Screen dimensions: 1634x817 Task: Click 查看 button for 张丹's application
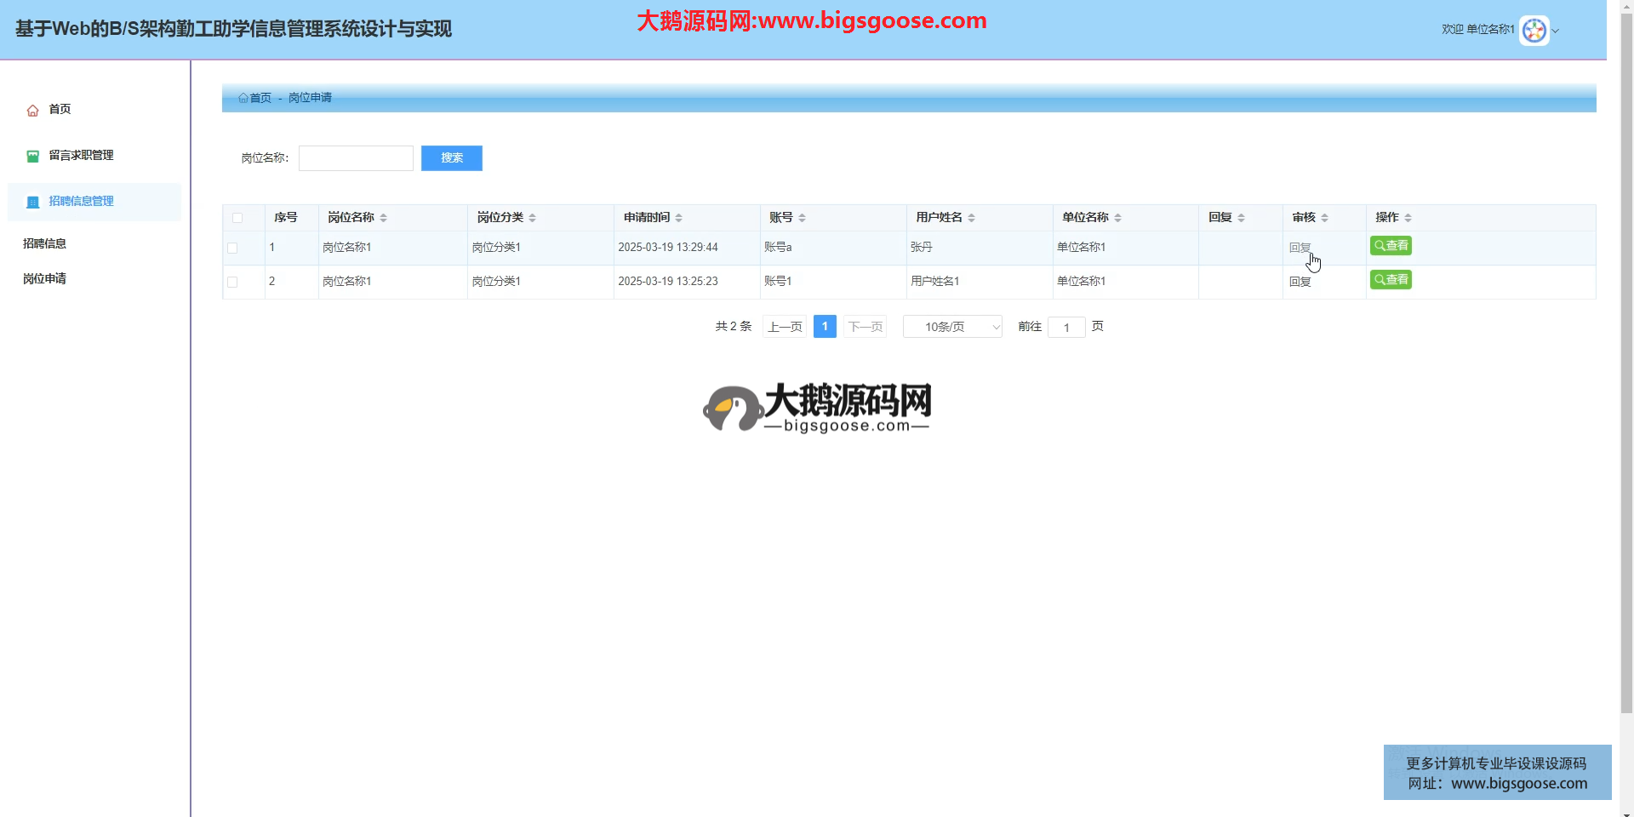point(1391,246)
